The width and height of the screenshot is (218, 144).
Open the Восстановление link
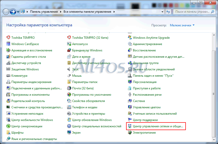point(144,50)
